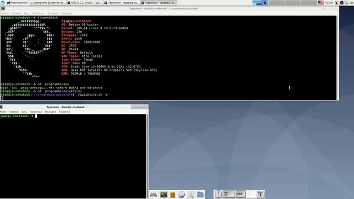
Task: Click the 'OS: Debian 10 buster' line
Action: point(80,24)
